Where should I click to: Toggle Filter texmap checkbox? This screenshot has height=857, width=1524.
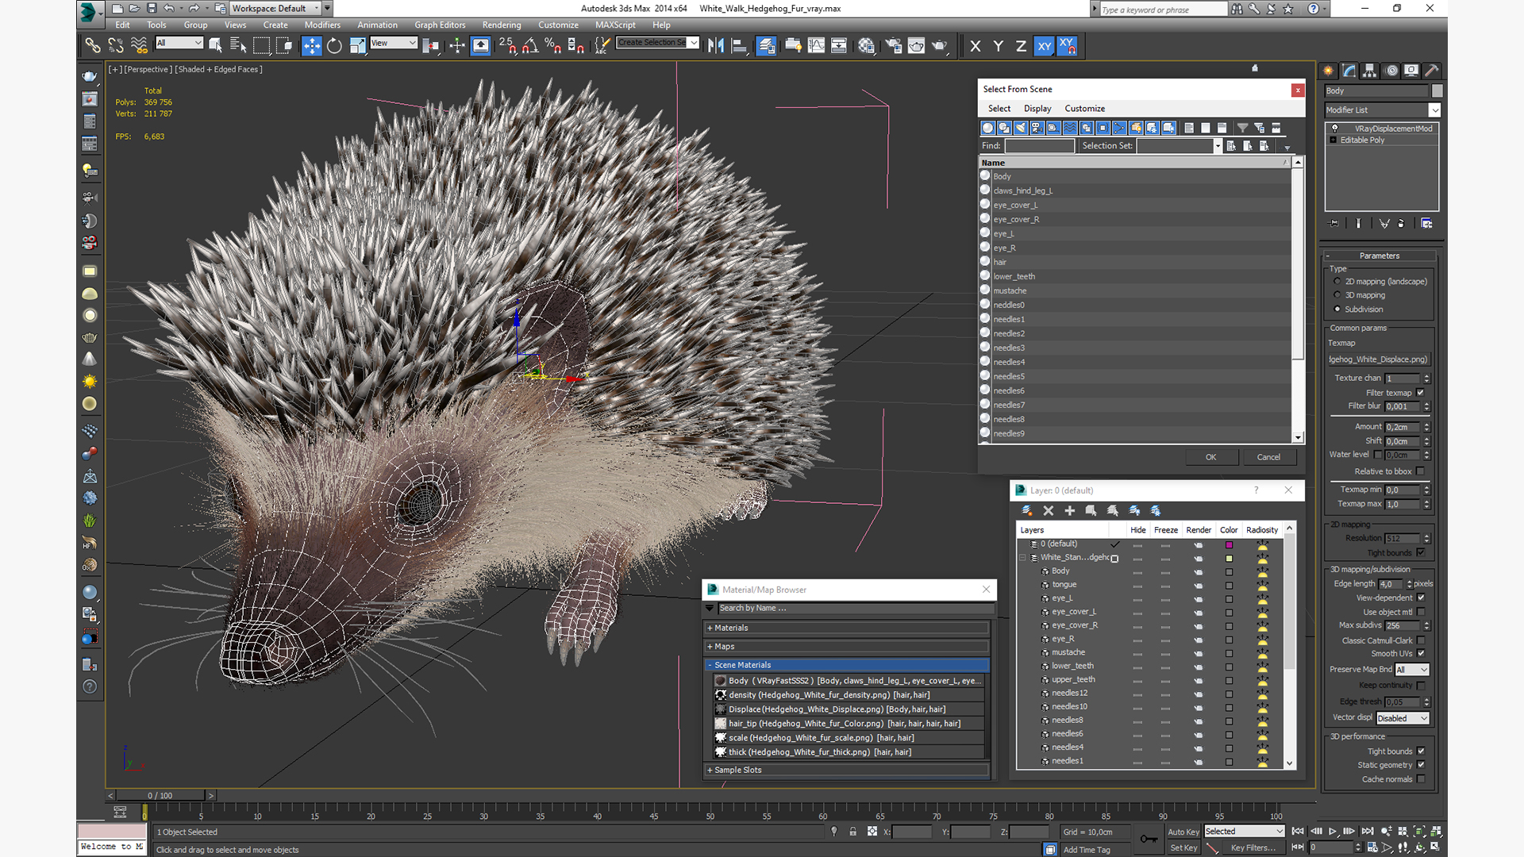coord(1421,393)
